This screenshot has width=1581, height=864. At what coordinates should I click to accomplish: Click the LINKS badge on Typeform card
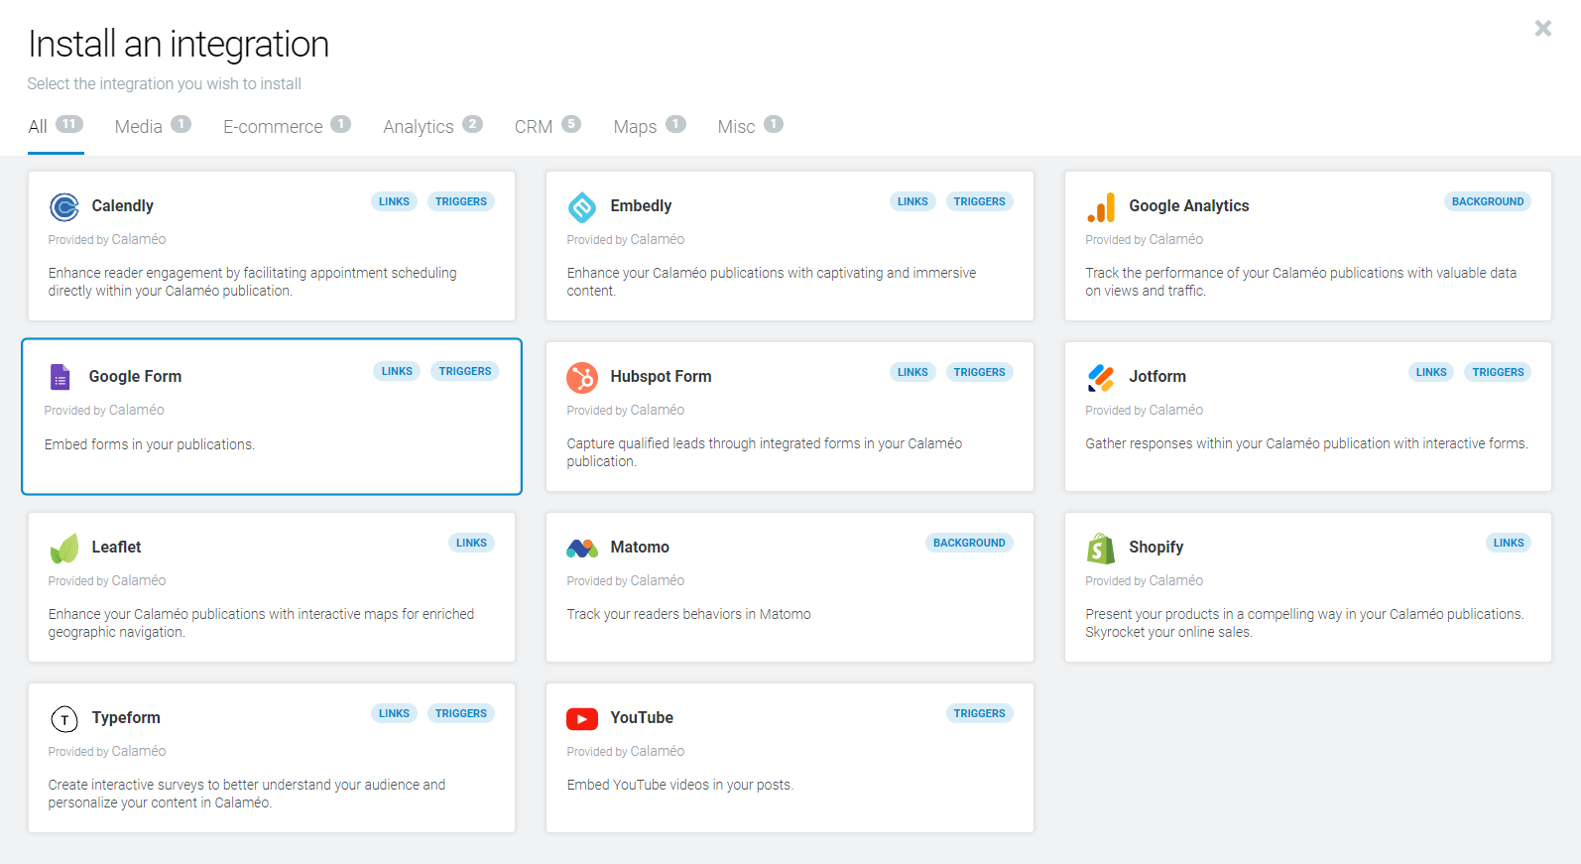point(394,713)
